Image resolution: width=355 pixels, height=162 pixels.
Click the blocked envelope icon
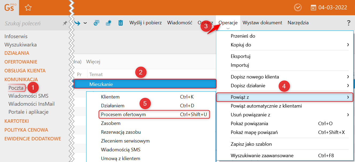tap(96, 23)
